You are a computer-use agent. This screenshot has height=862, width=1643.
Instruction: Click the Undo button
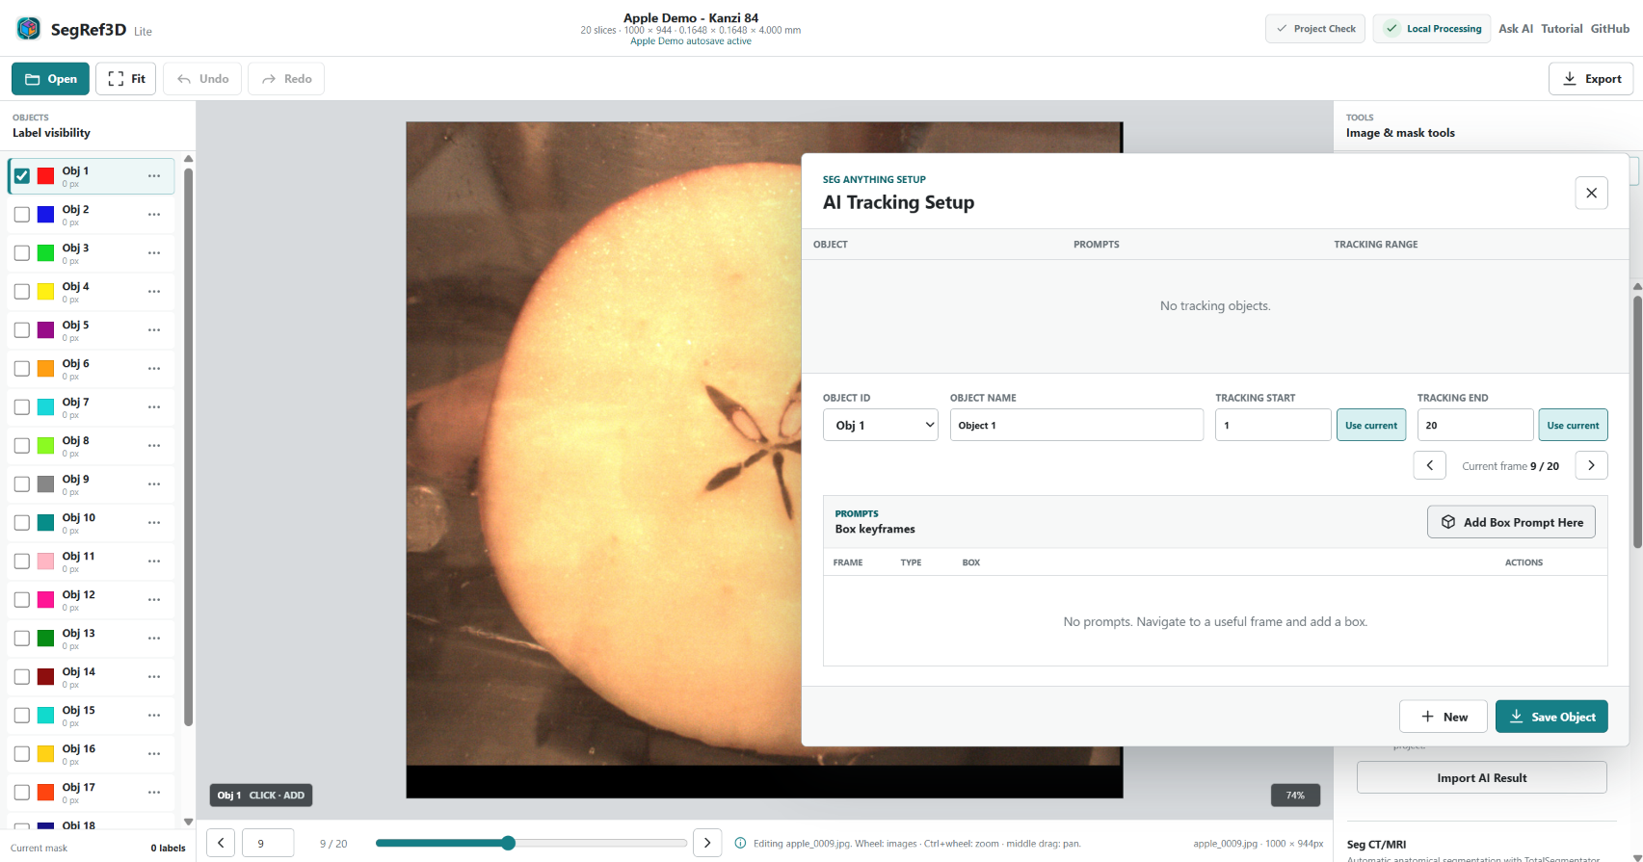[x=203, y=79]
